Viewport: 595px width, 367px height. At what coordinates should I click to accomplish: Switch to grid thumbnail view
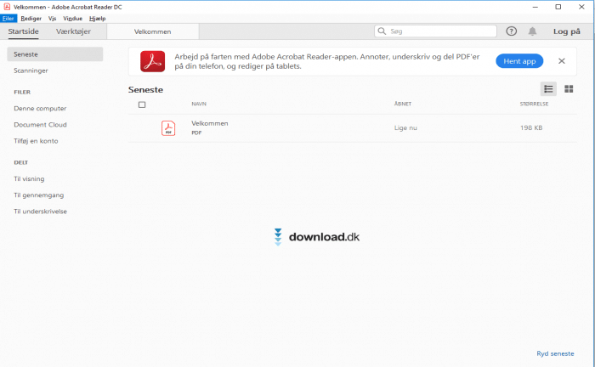[569, 89]
